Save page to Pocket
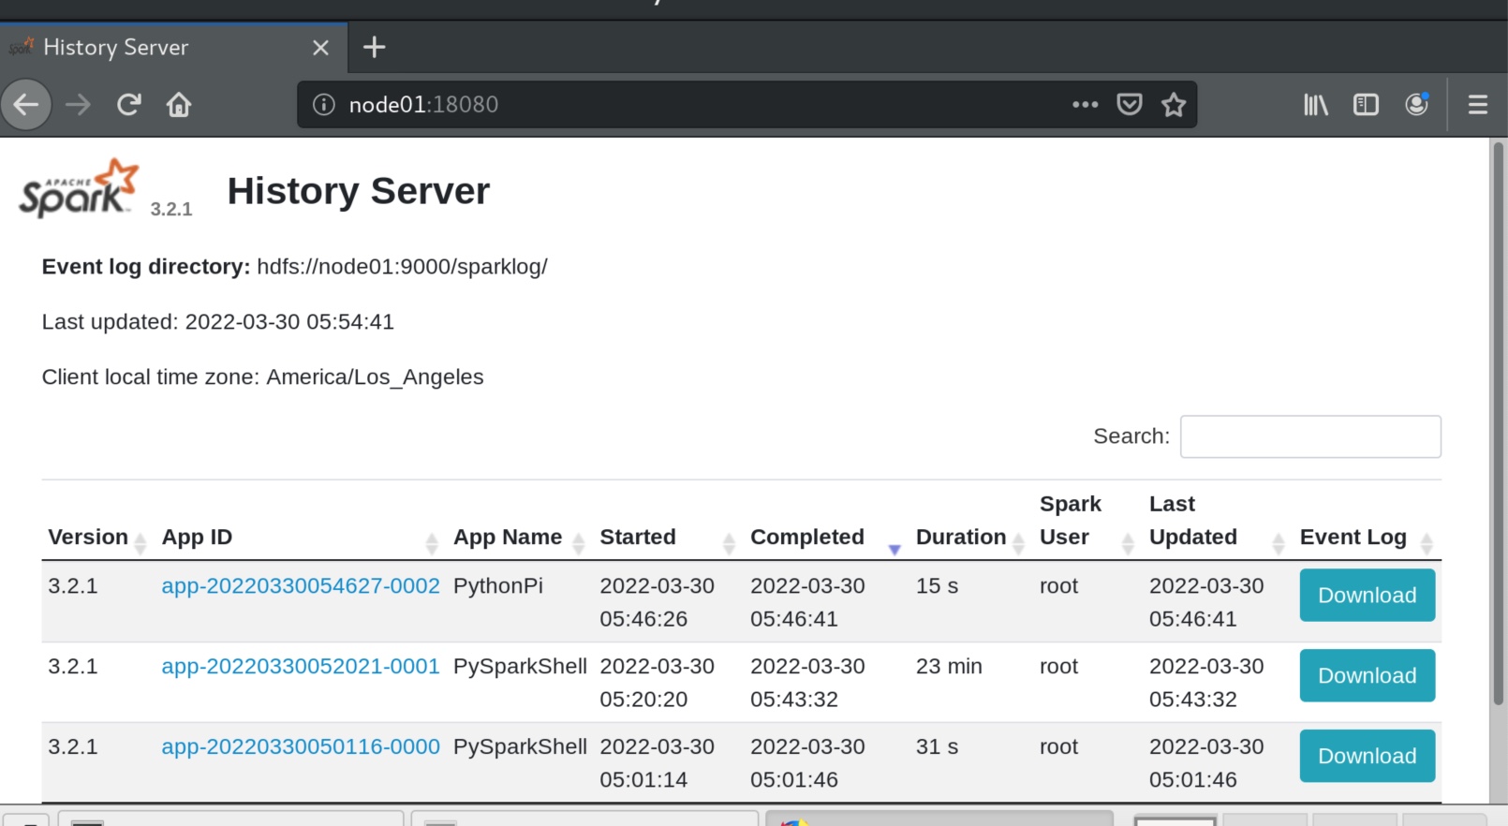Viewport: 1508px width, 826px height. point(1130,104)
